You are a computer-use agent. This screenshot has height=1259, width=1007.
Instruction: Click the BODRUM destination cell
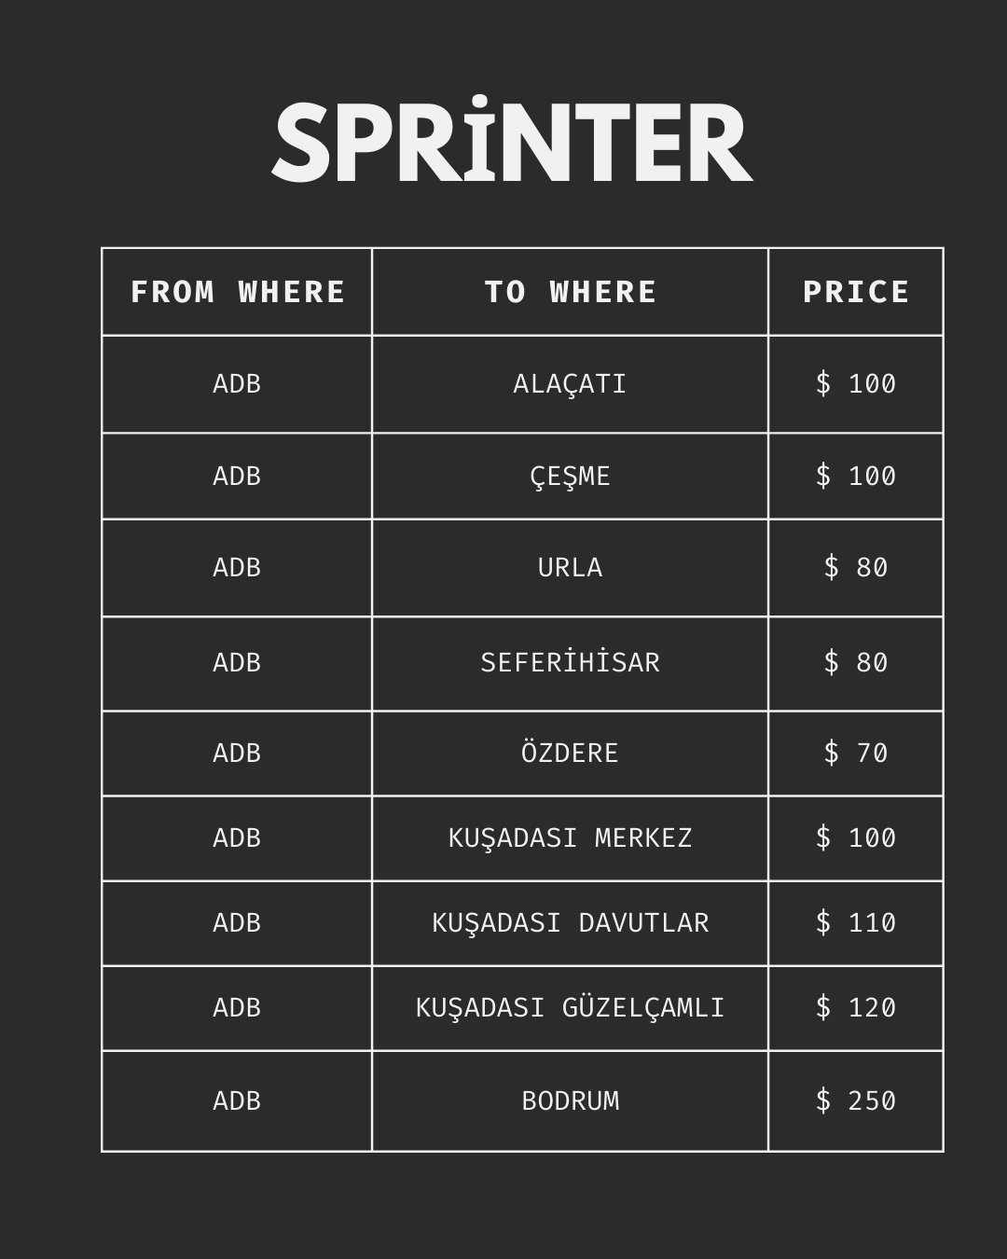pos(570,1100)
